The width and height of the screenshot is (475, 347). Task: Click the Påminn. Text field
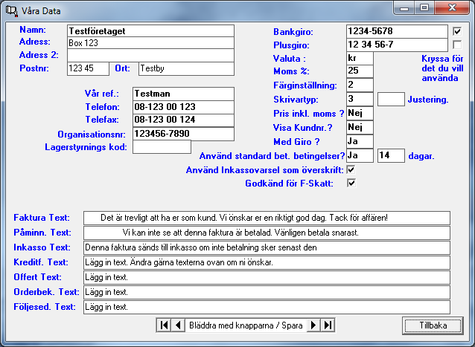point(267,233)
